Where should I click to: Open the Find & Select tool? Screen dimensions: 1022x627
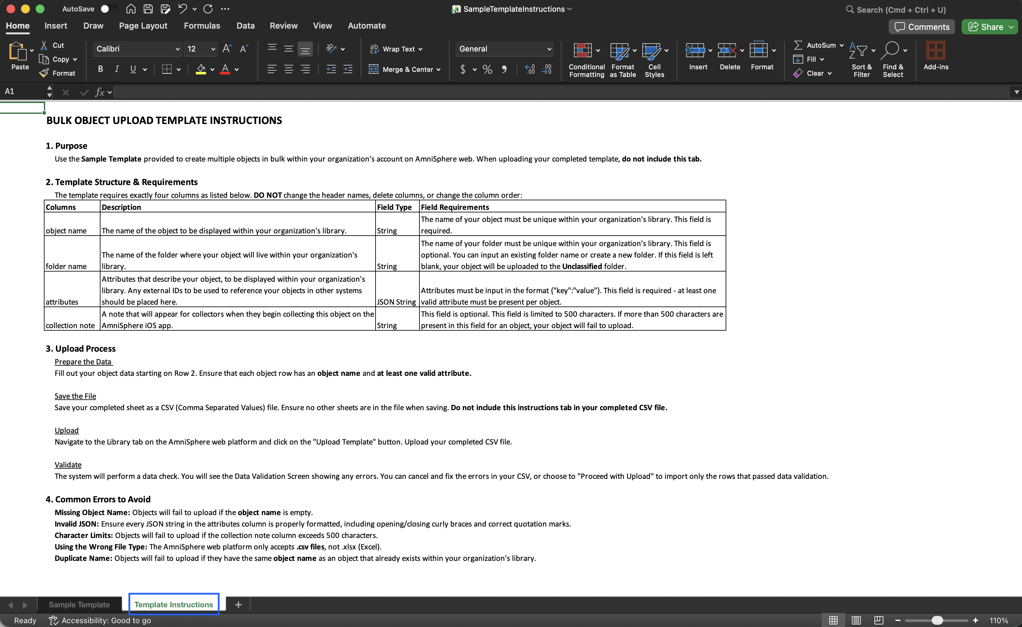tap(891, 51)
